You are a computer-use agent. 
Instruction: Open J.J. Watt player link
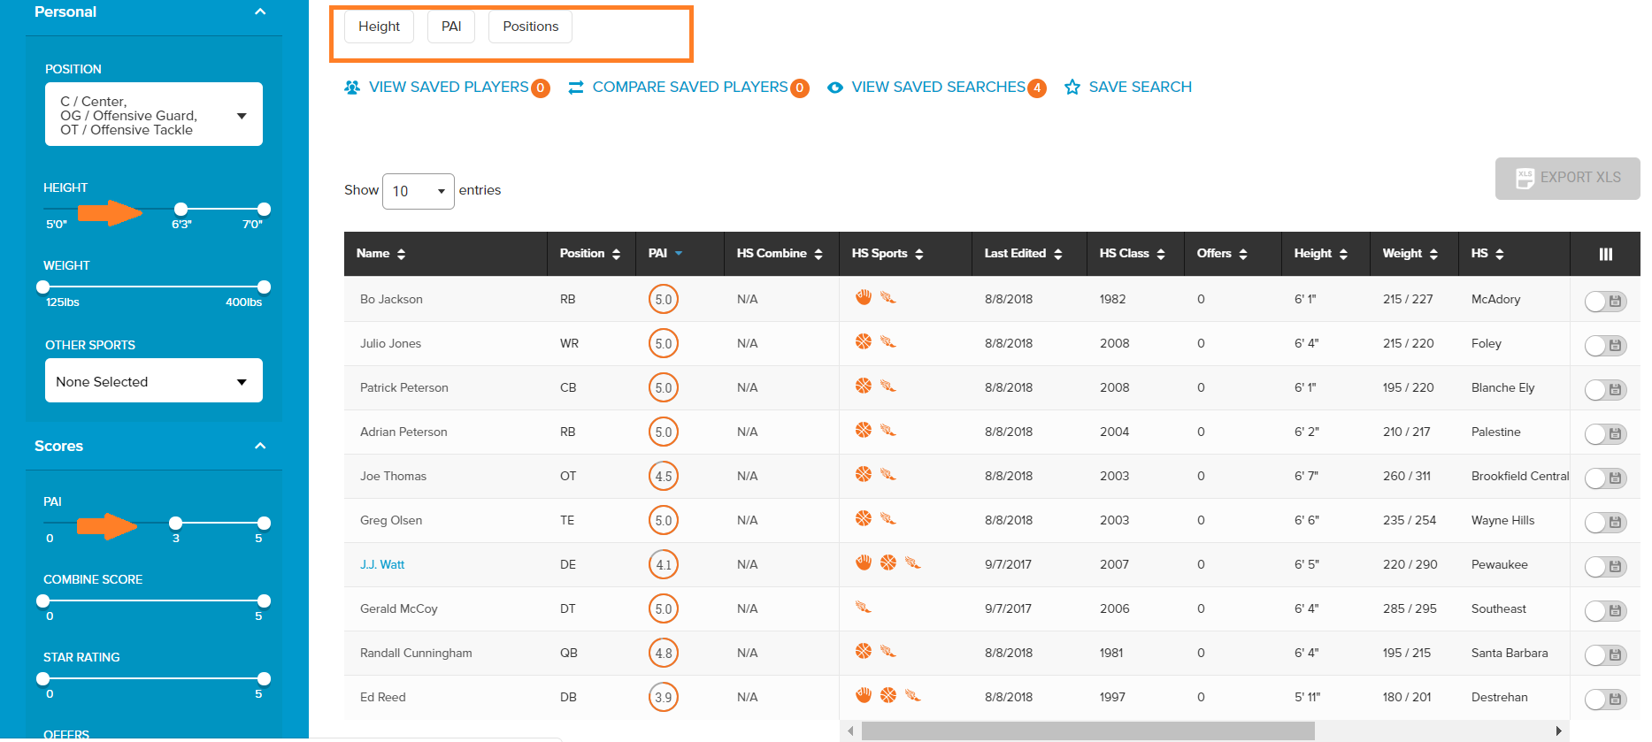click(382, 564)
